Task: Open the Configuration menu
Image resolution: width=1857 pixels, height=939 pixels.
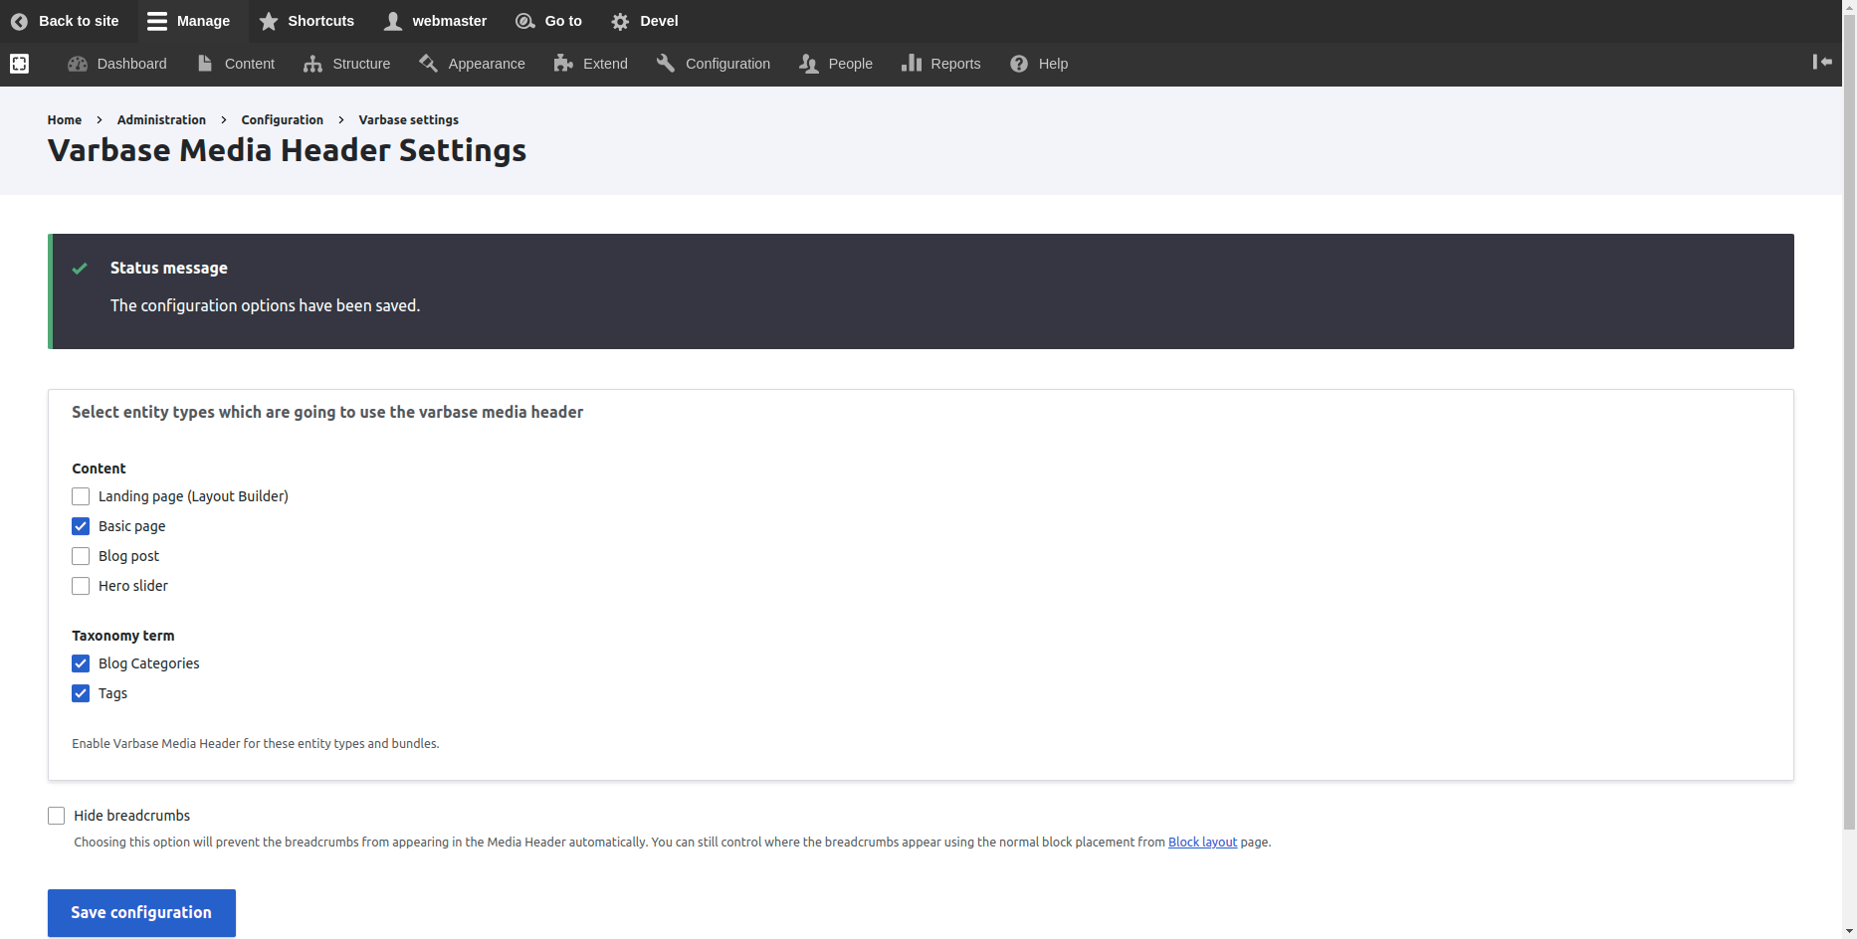Action: coord(714,64)
